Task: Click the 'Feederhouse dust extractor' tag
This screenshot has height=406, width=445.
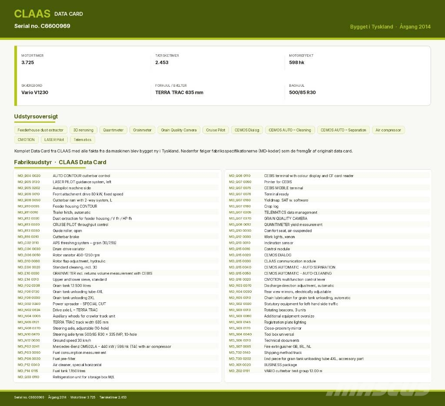Action: coord(40,130)
